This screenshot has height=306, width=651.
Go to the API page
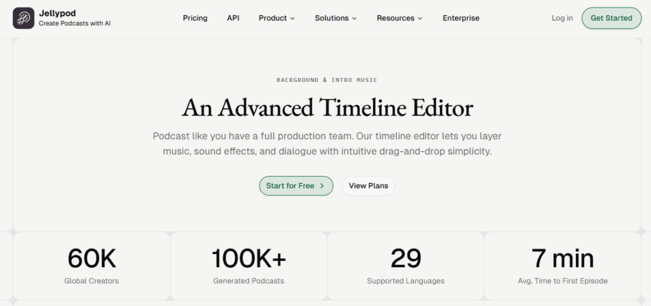tap(233, 18)
